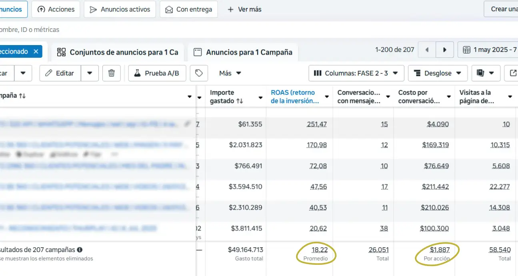
Task: Click the info icon beside 207 campañas
Action: click(x=80, y=250)
